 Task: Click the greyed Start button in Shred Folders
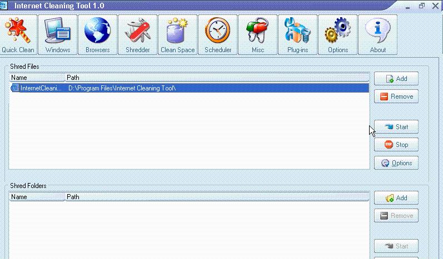(396, 246)
